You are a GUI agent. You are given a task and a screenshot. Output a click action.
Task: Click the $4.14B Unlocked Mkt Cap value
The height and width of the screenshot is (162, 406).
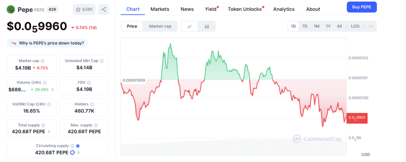(x=84, y=68)
